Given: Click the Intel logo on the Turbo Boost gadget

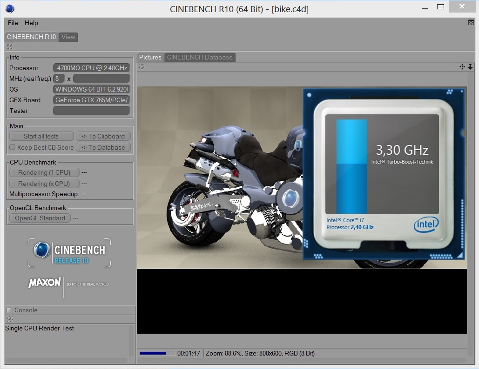Looking at the screenshot, I should pos(426,225).
